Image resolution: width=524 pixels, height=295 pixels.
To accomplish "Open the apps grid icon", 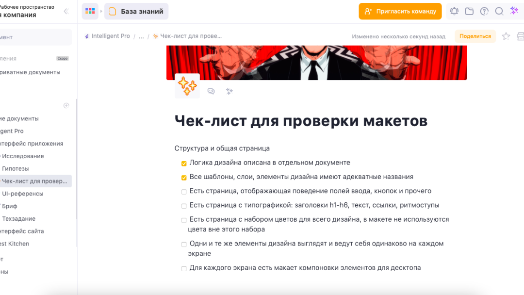I will (x=90, y=11).
